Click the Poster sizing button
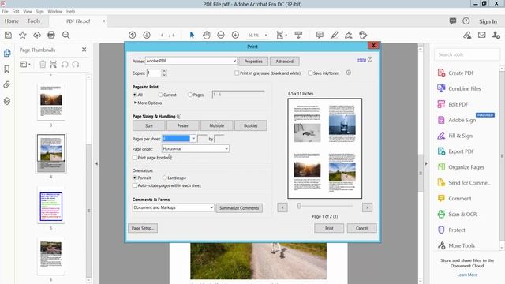This screenshot has width=505, height=284. [182, 125]
